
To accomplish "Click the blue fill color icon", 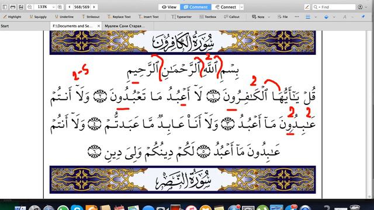I will click(326, 17).
